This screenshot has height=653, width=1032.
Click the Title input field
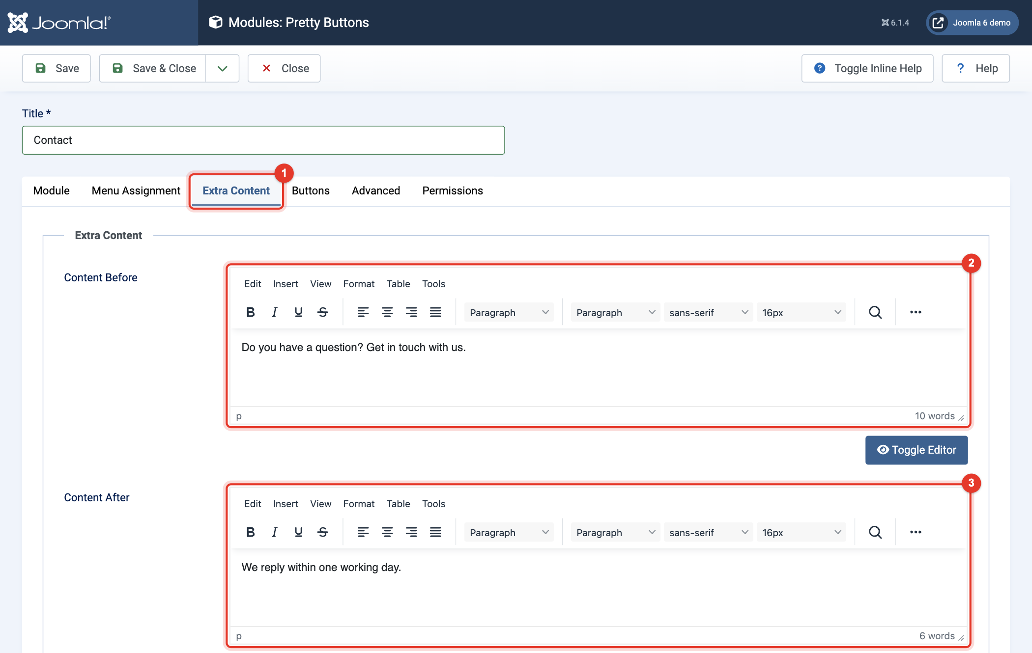(263, 140)
